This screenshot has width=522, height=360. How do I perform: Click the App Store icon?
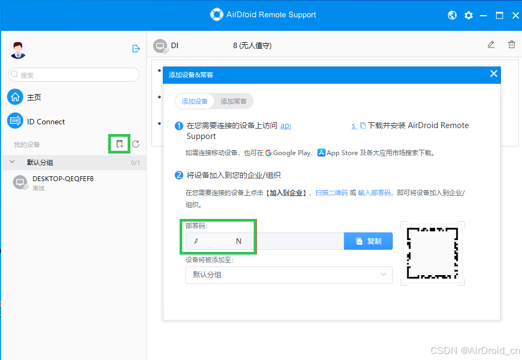point(321,153)
